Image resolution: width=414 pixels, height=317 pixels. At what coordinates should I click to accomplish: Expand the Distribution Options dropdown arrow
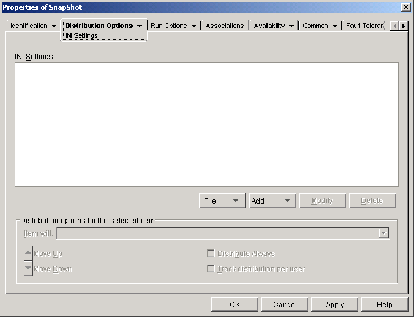[139, 26]
